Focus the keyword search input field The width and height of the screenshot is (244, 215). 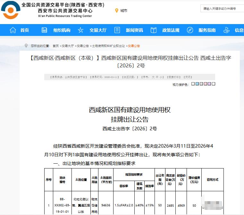click(222, 9)
